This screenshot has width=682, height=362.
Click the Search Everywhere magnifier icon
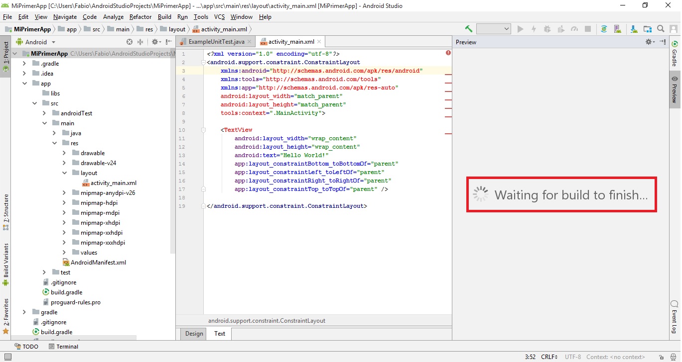tap(661, 29)
